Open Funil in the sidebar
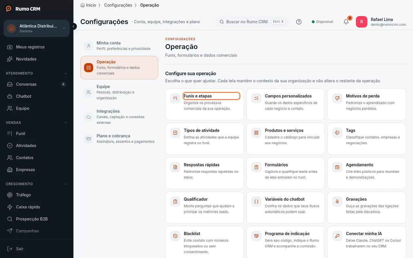413x258 pixels. [x=36, y=134]
